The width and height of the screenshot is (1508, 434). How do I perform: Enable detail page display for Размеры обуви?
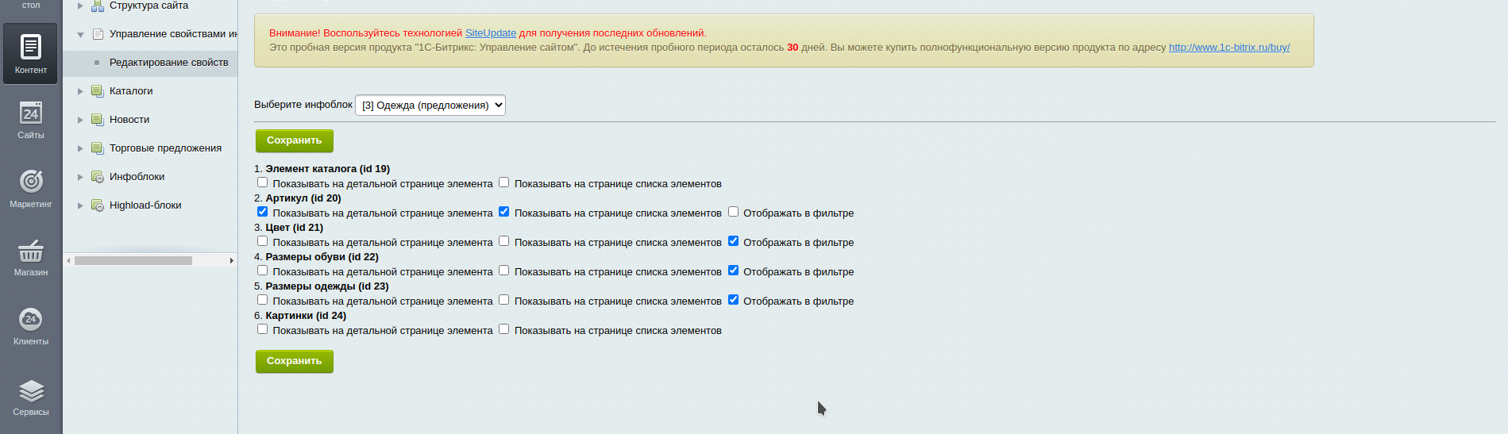(262, 271)
